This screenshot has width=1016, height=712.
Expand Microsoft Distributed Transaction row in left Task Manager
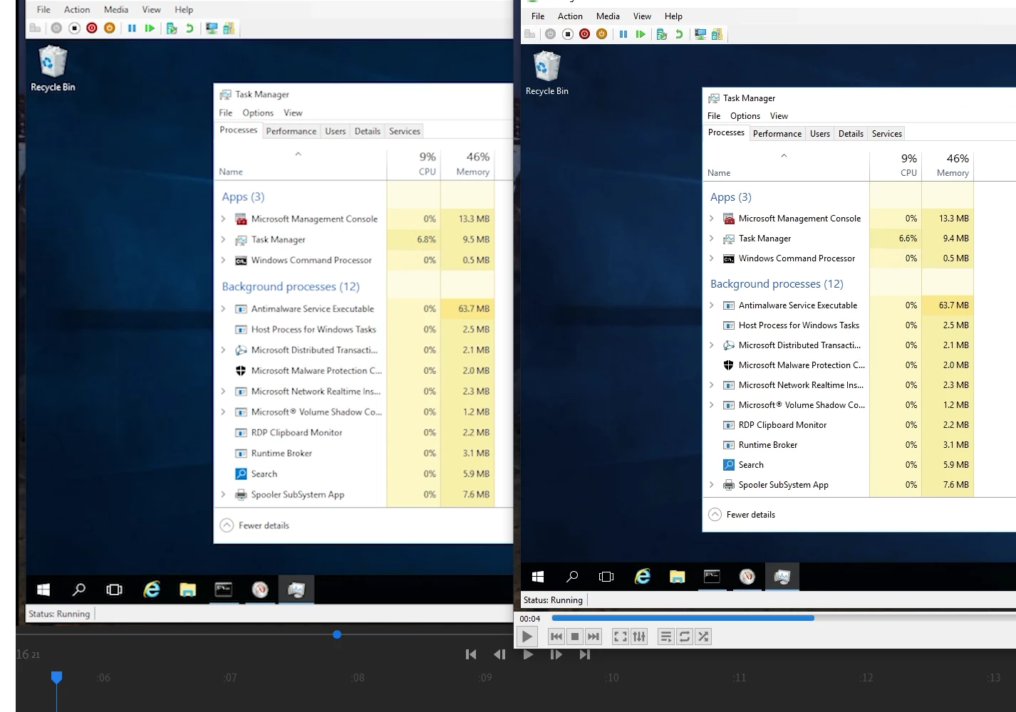[x=223, y=350]
